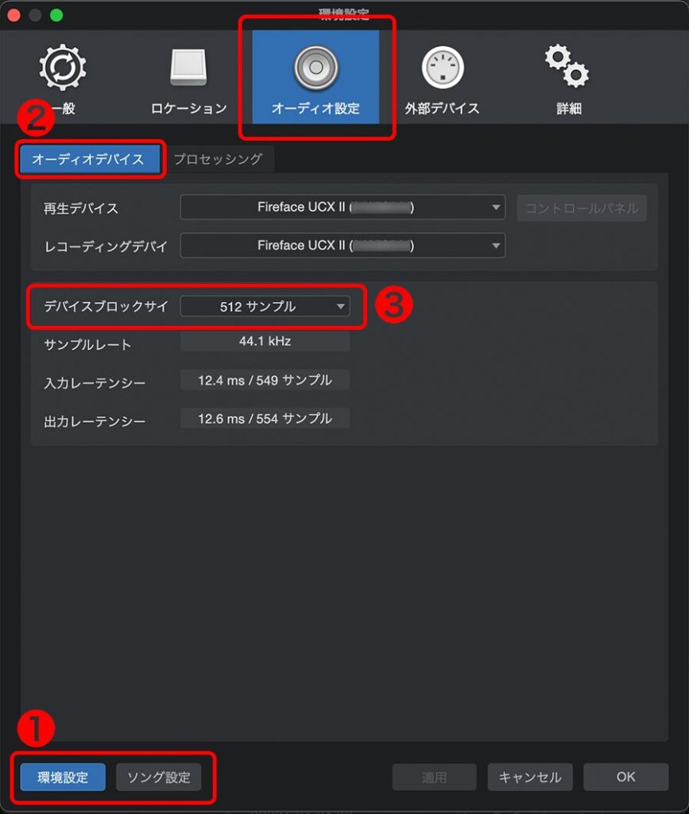The width and height of the screenshot is (689, 814).
Task: Select the ロケーション drive icon
Action: [188, 70]
